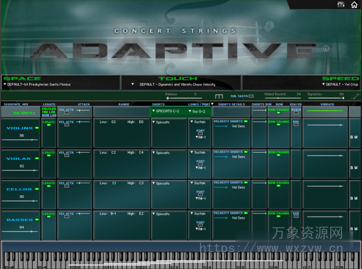Enable Violins 8VA switch

[x=296, y=125]
